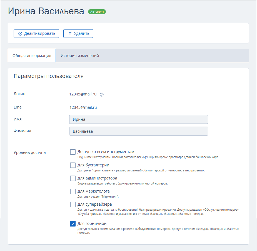
Task: Click the Деактивировать button
Action: click(36, 33)
